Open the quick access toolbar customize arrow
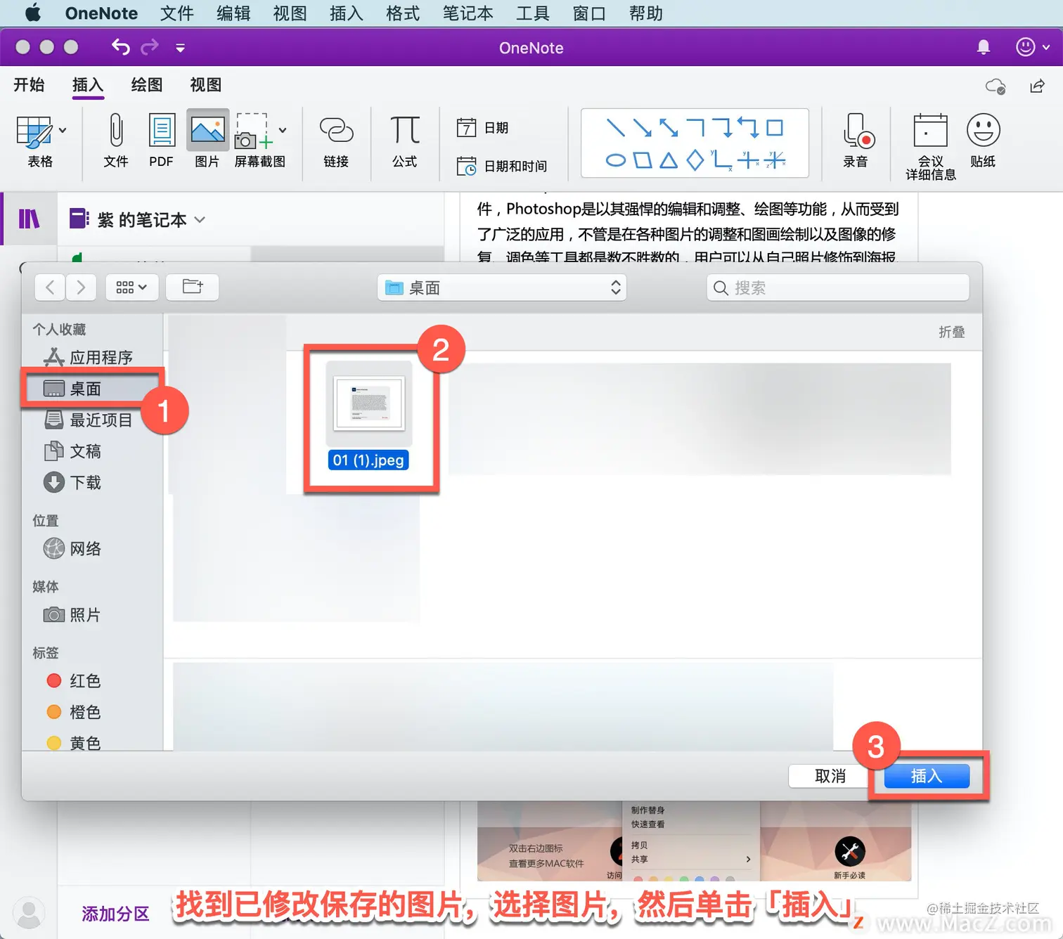Viewport: 1063px width, 939px height. (180, 48)
